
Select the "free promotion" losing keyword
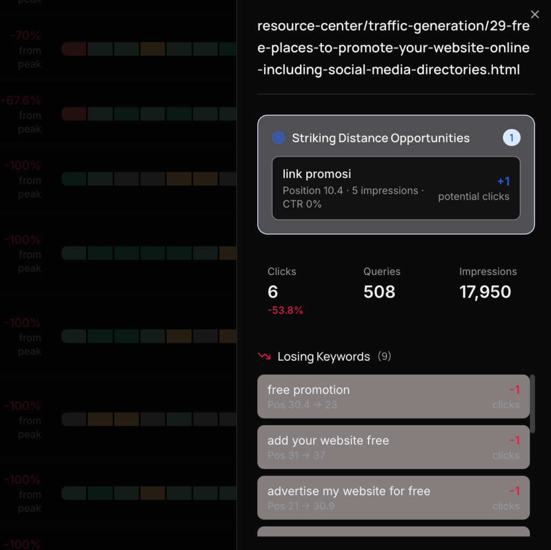click(393, 397)
